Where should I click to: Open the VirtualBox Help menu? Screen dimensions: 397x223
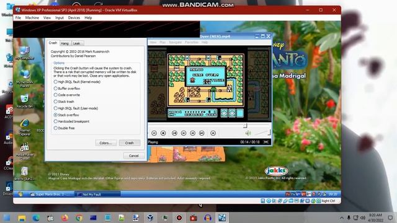point(88,18)
